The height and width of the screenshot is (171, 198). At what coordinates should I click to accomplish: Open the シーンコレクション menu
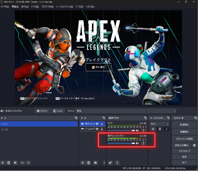click(x=65, y=7)
